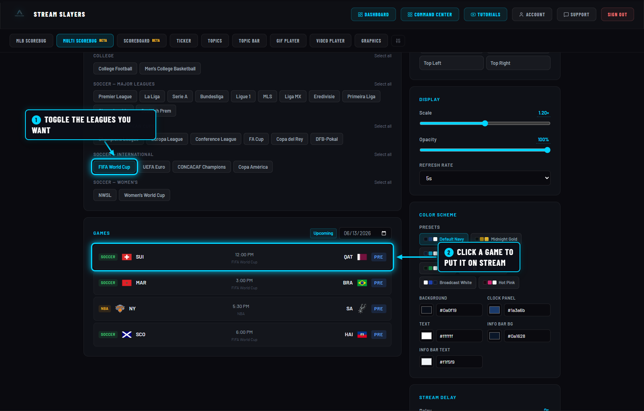Viewport: 644px width, 411px height.
Task: Open the Command Center
Action: pos(430,14)
